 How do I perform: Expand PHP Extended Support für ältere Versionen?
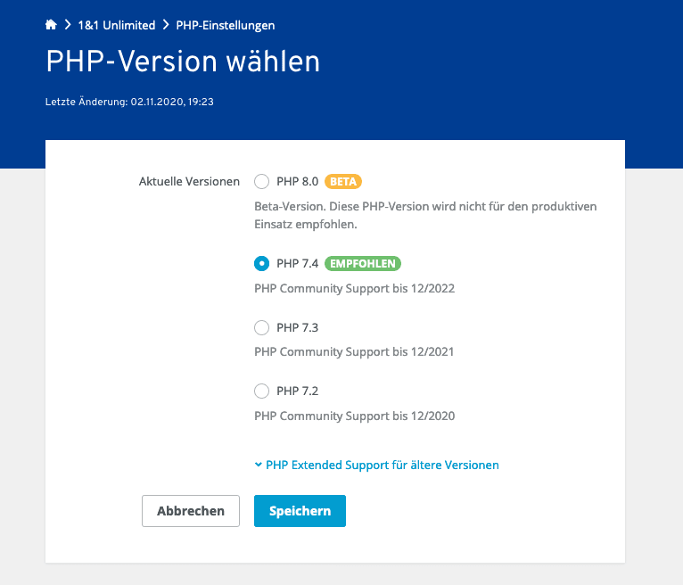pos(377,466)
